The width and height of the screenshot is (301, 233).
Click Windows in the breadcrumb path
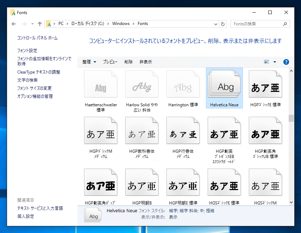click(121, 24)
